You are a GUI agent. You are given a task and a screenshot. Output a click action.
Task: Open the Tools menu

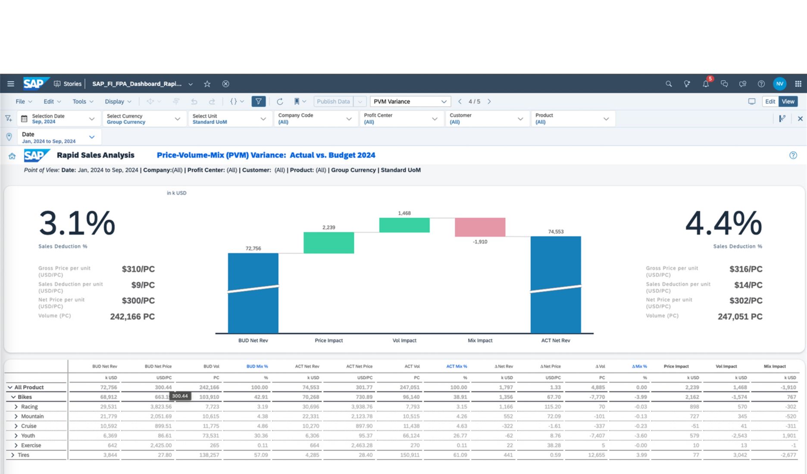pos(83,101)
